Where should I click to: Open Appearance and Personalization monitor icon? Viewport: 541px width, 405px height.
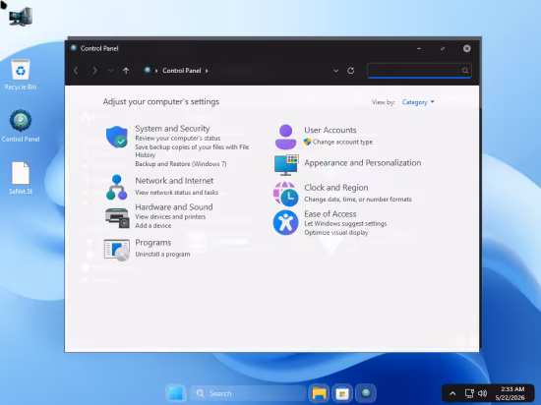click(286, 165)
